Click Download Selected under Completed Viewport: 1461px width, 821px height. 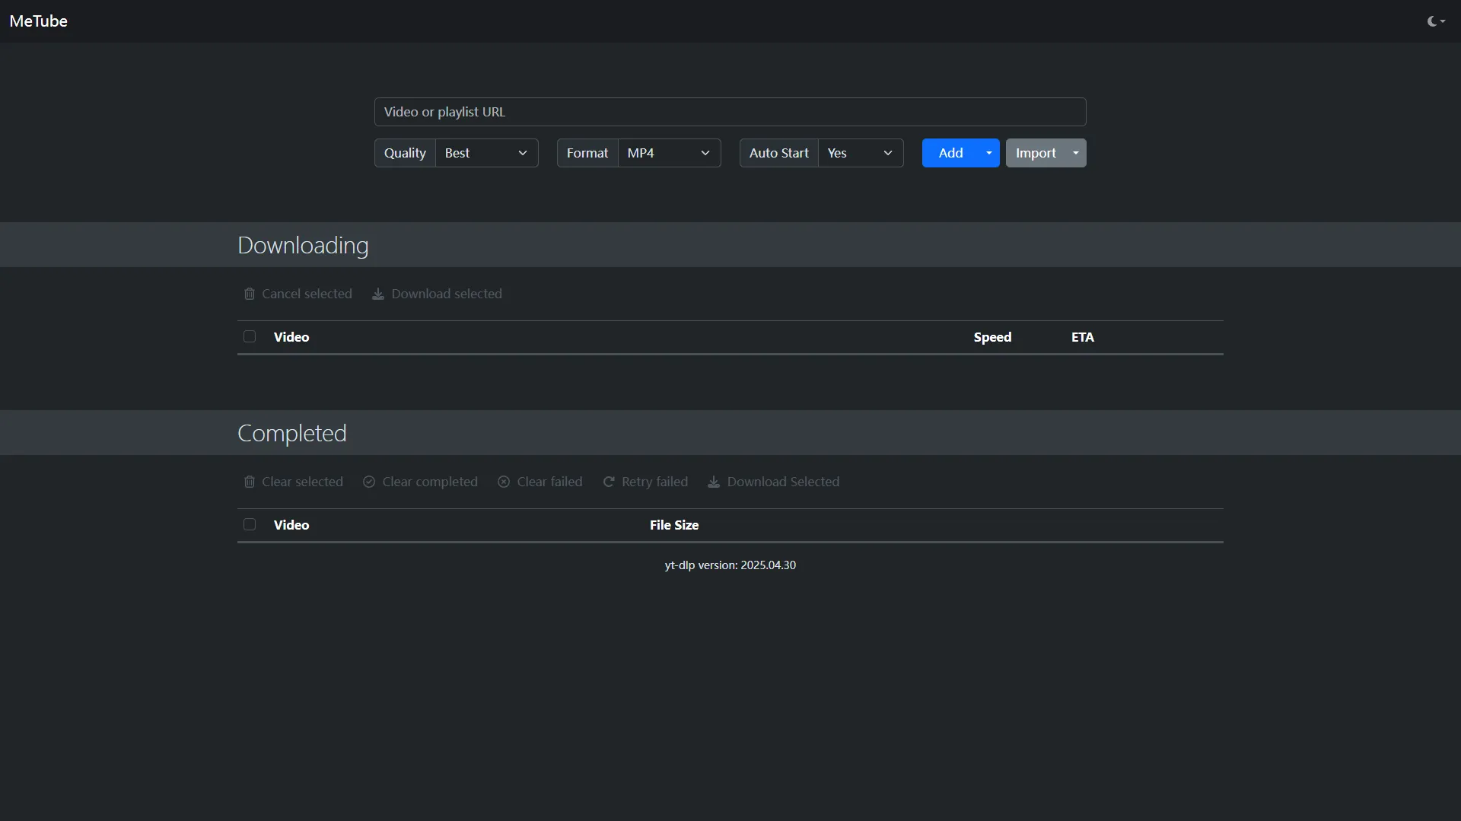(x=773, y=482)
